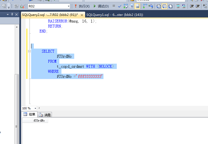Increase indent of selected lines

197,6
